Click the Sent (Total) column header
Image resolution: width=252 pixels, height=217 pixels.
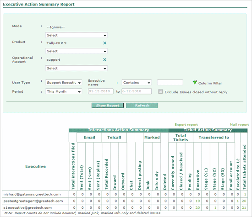(82, 177)
